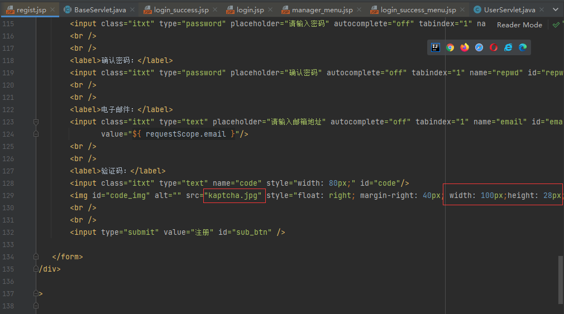Click the id="sub_btn" attribute
Image resolution: width=564 pixels, height=314 pixels.
245,233
